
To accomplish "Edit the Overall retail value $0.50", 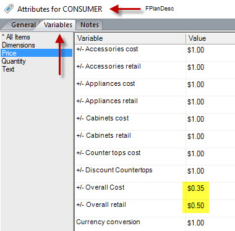I will [195, 206].
